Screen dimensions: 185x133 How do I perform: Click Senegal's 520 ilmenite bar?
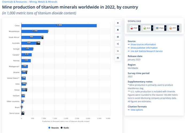pos(27,49)
